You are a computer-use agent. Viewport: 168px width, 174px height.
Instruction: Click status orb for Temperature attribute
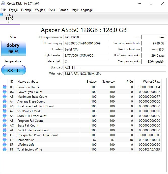[x=5, y=140]
